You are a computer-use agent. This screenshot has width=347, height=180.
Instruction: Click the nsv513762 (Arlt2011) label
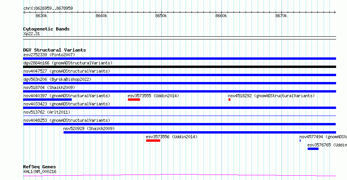point(47,112)
